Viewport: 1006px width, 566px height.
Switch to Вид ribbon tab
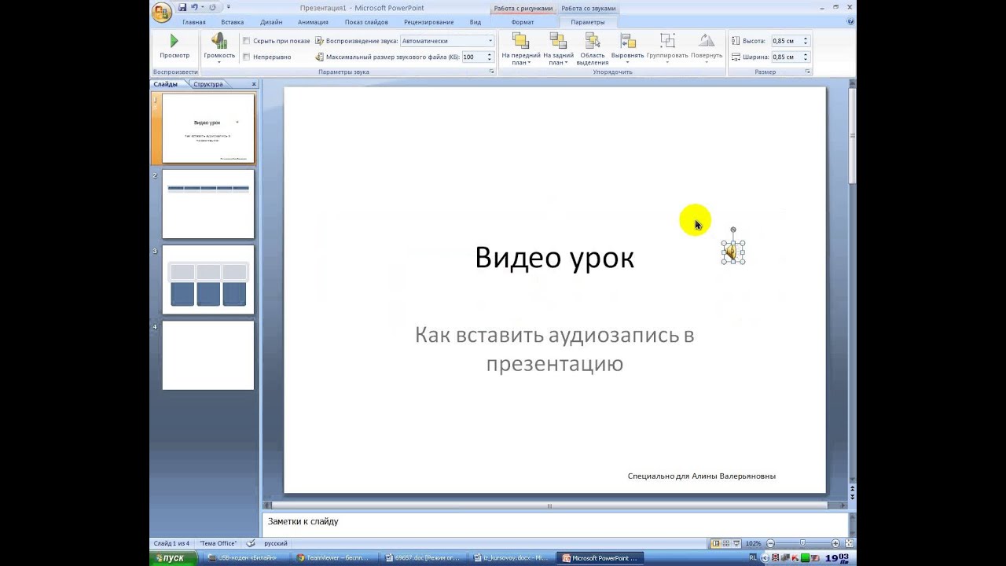point(475,22)
